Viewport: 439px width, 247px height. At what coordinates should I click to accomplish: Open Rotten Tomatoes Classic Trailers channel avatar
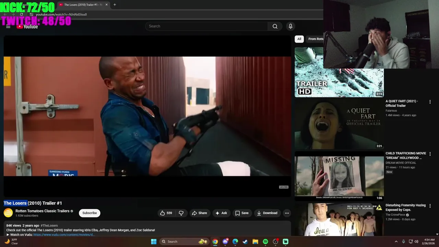click(x=8, y=213)
